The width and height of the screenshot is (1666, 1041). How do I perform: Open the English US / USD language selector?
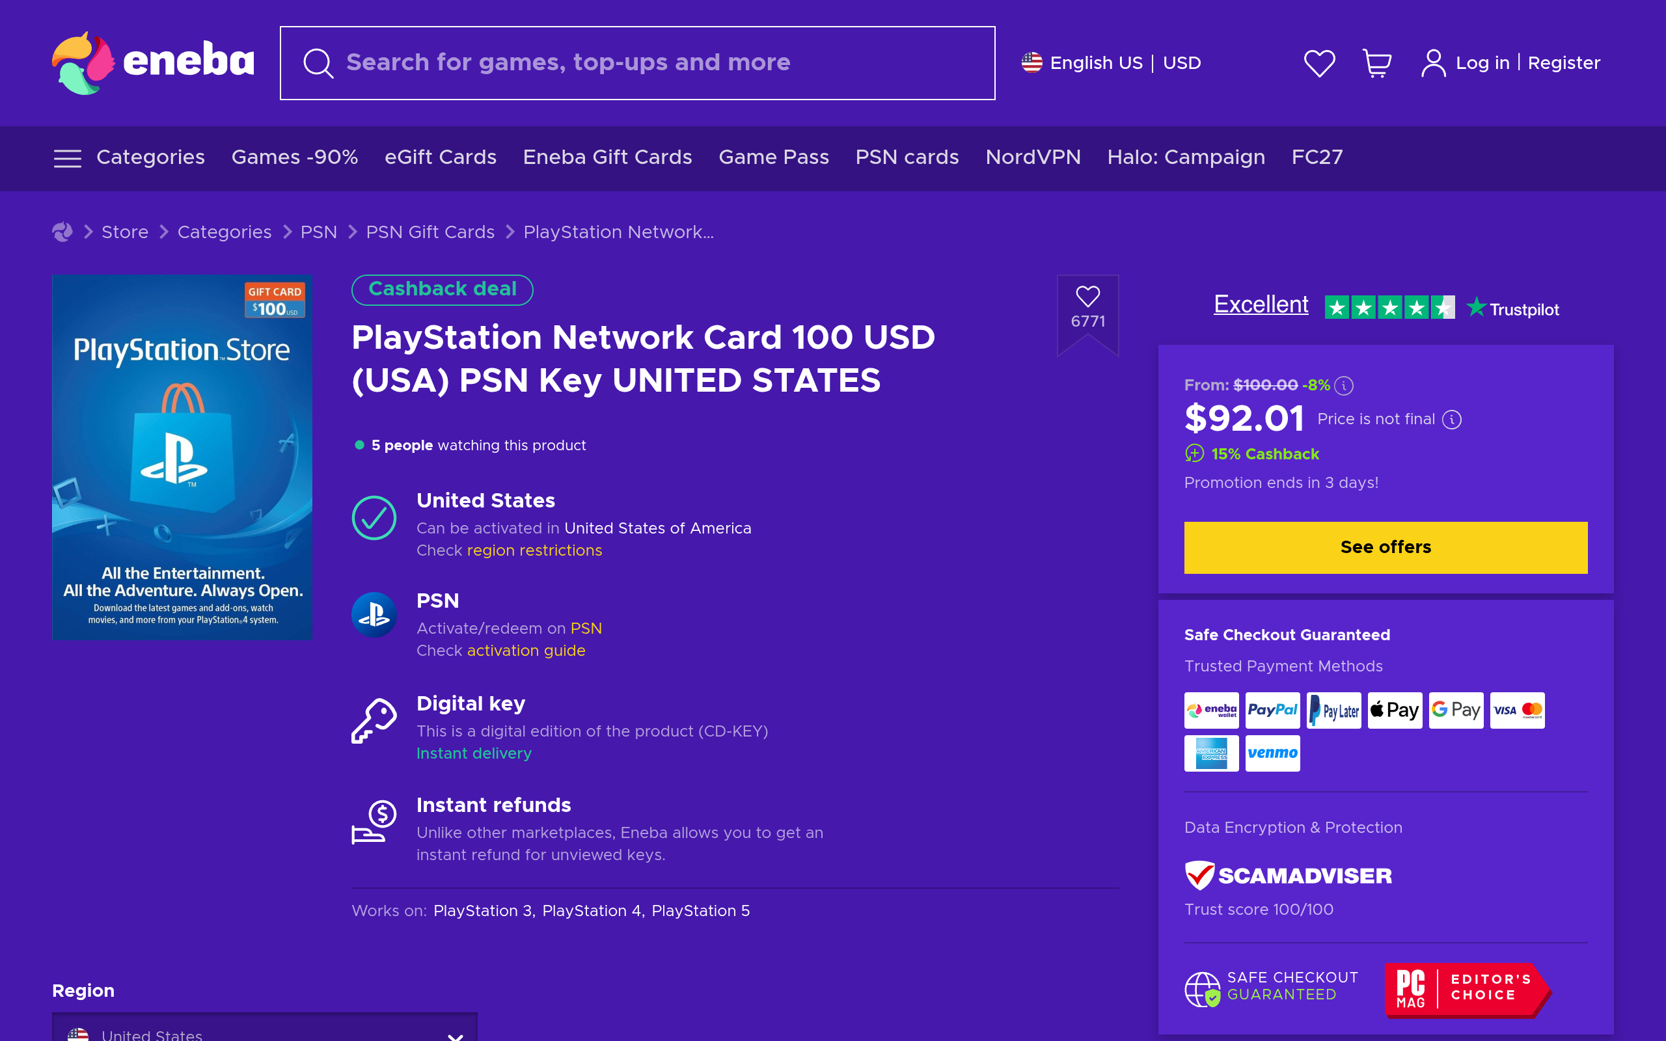[x=1110, y=62]
